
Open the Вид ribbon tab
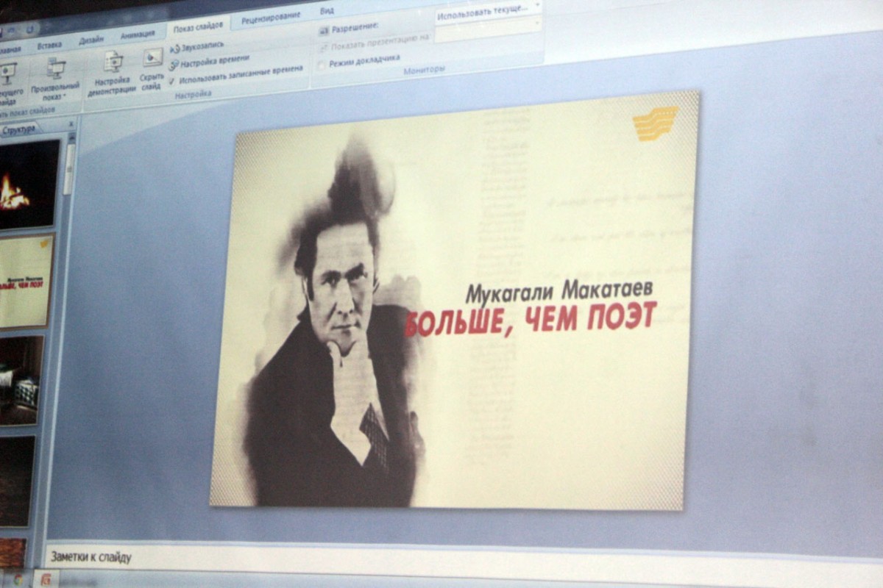(327, 12)
